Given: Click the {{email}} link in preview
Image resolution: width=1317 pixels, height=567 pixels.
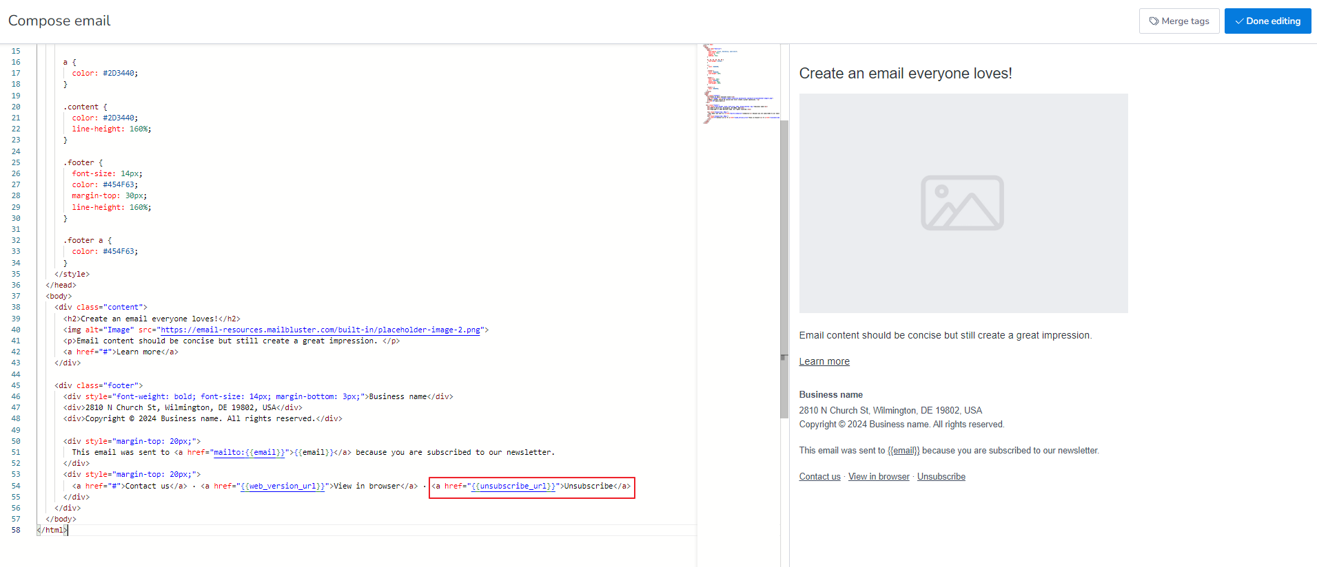Looking at the screenshot, I should pyautogui.click(x=903, y=451).
